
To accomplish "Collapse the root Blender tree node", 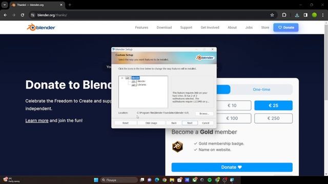I will click(122, 78).
